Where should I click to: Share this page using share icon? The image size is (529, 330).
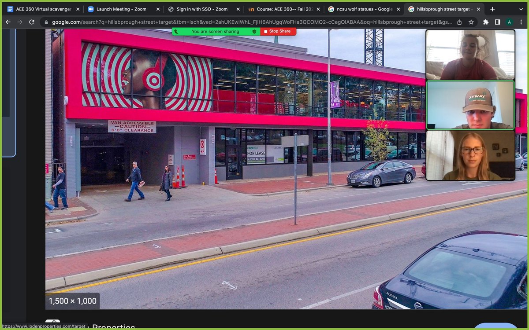point(459,22)
